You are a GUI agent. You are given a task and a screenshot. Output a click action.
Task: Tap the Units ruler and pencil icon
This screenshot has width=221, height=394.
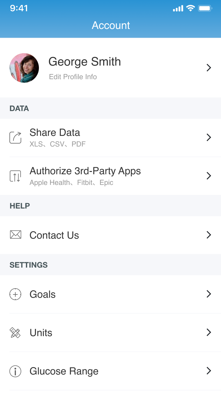tap(15, 333)
